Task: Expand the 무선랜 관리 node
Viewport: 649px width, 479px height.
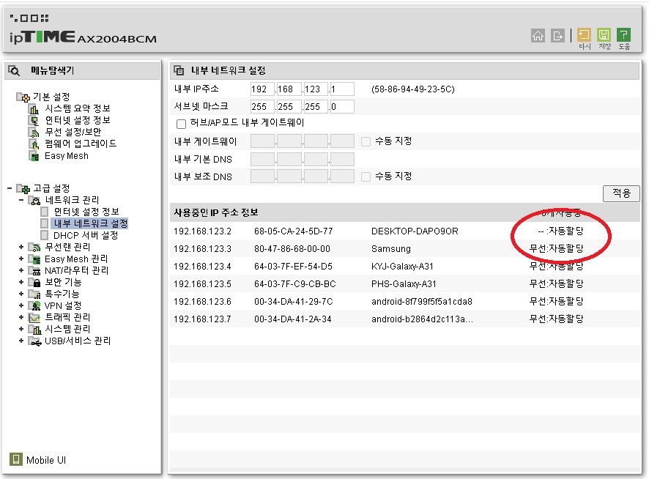Action: (x=21, y=247)
